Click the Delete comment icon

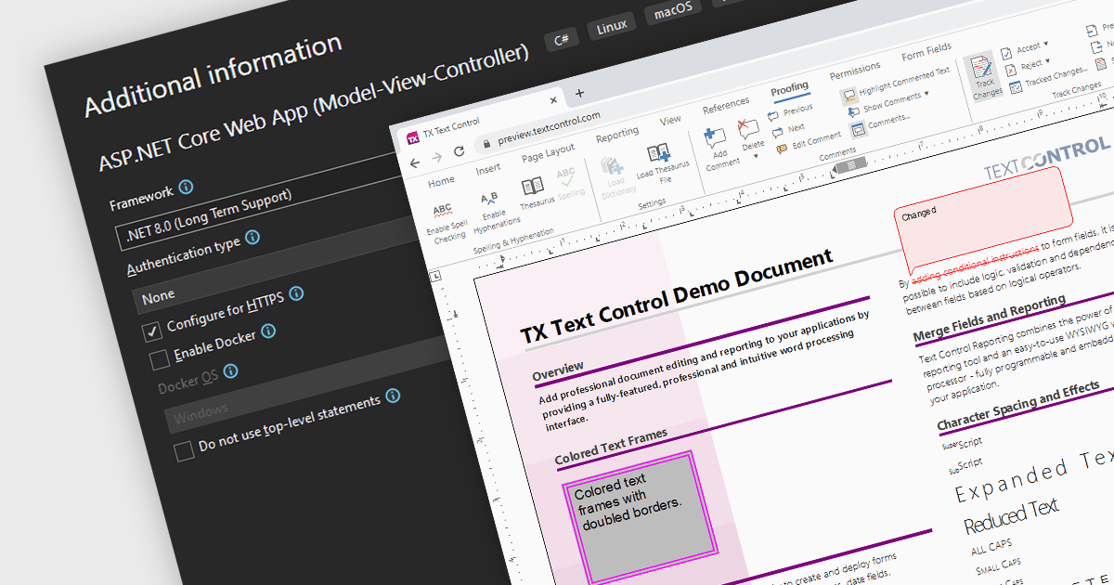point(747,127)
